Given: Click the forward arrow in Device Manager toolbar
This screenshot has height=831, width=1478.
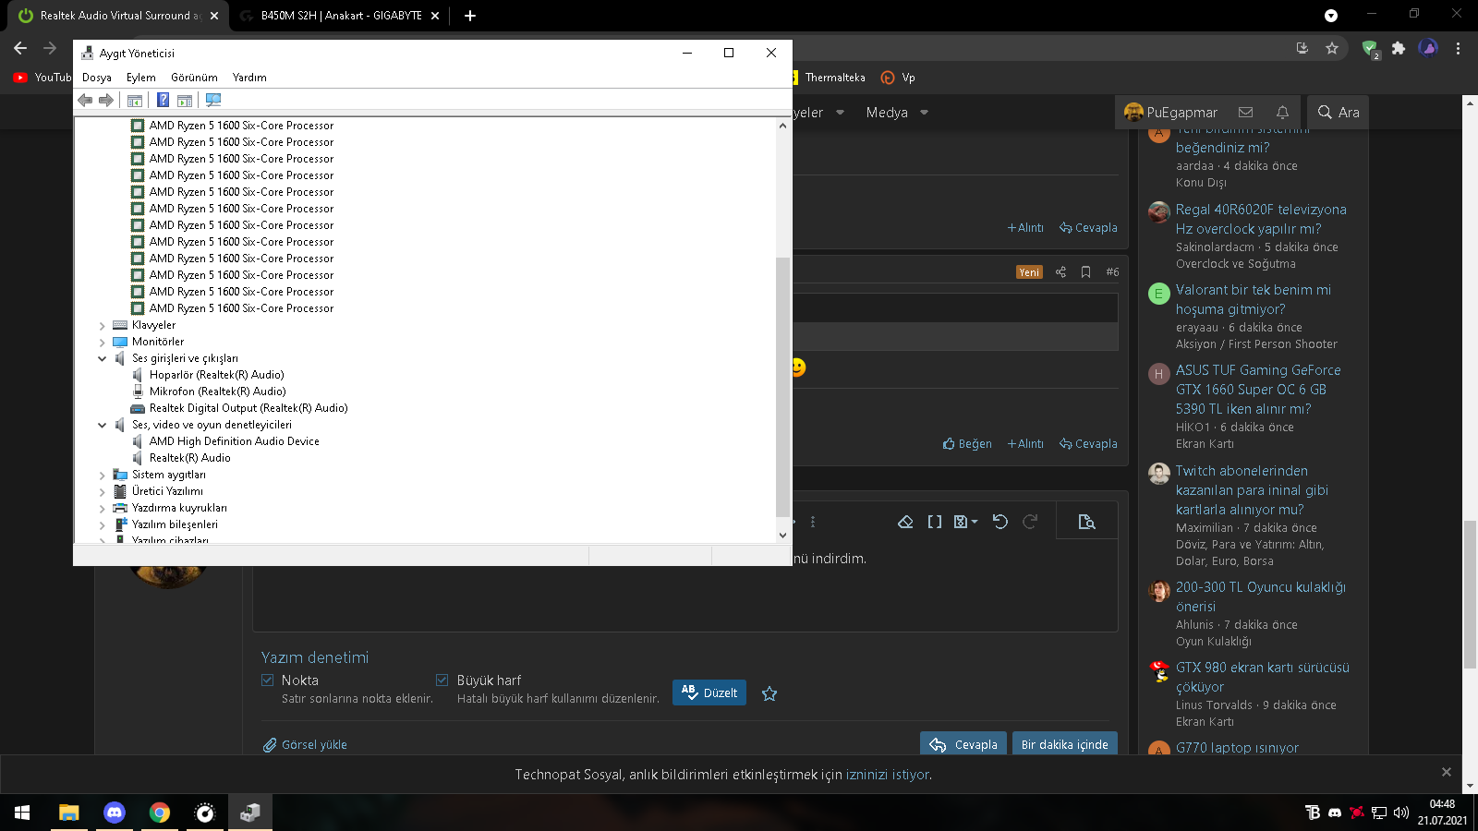Looking at the screenshot, I should click(106, 100).
